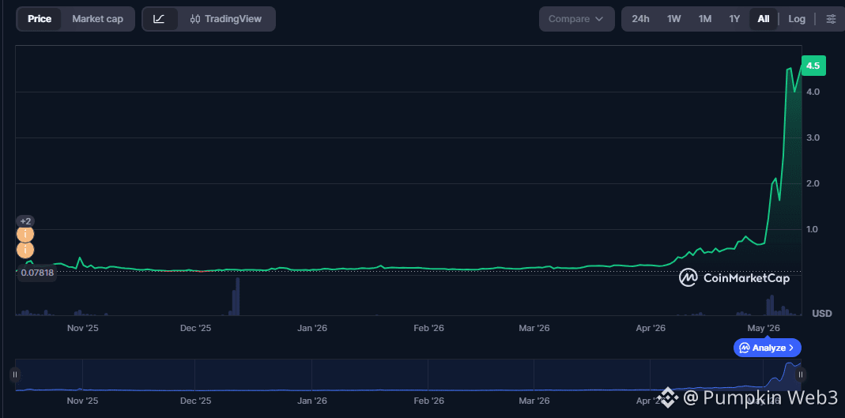Screen dimensions: 845x418
Task: Switch chart to Market cap view
Action: 97,19
